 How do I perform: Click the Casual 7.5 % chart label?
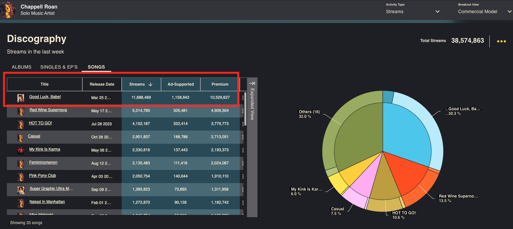click(338, 211)
